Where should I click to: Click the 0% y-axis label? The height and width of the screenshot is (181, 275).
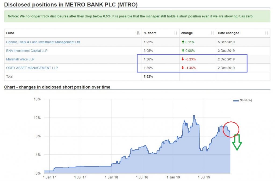pos(38,173)
